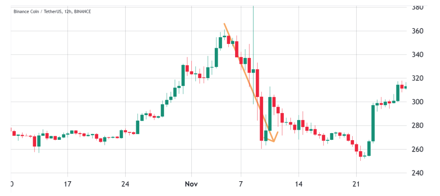Viewport: 440px width, 196px height.
Task: Select the 21 date marker on time axis
Action: coord(356,184)
